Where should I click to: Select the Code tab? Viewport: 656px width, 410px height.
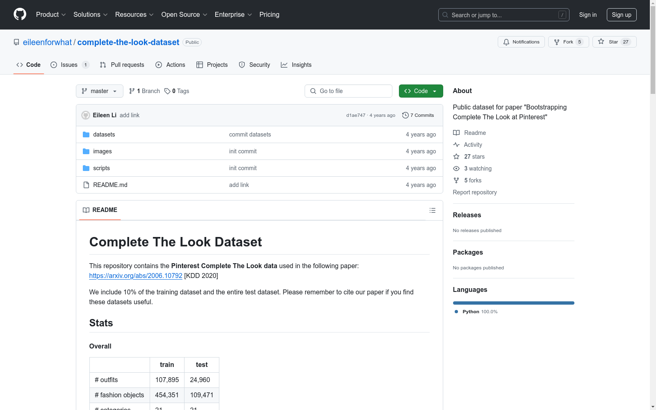coord(29,65)
